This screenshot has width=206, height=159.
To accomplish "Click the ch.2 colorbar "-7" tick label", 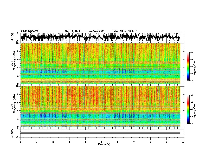I will 192,123.
